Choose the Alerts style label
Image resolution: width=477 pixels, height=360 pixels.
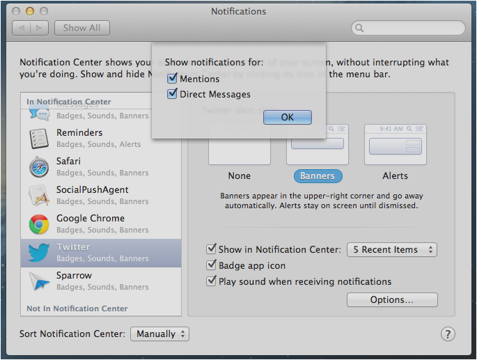click(395, 176)
